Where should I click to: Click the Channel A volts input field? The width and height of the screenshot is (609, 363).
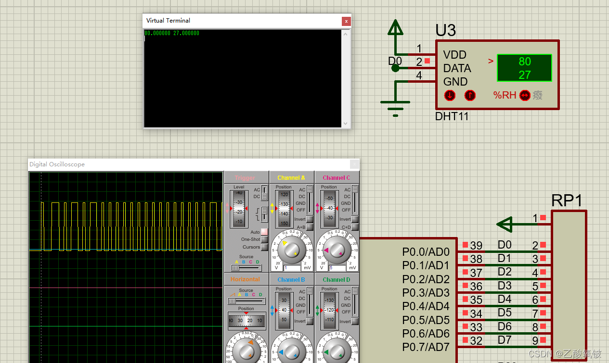tap(292, 268)
